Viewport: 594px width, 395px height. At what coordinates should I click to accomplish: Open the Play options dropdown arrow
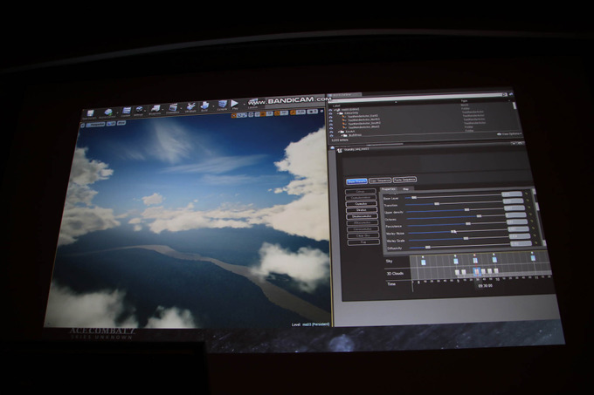pos(244,104)
